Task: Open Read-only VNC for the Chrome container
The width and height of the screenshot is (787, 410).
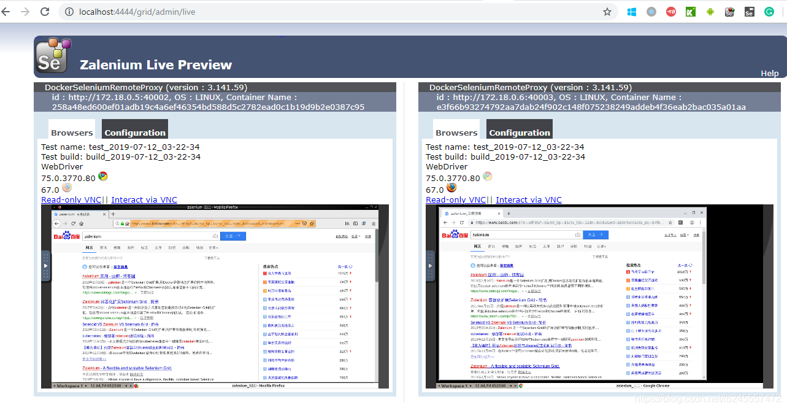Action: [456, 200]
